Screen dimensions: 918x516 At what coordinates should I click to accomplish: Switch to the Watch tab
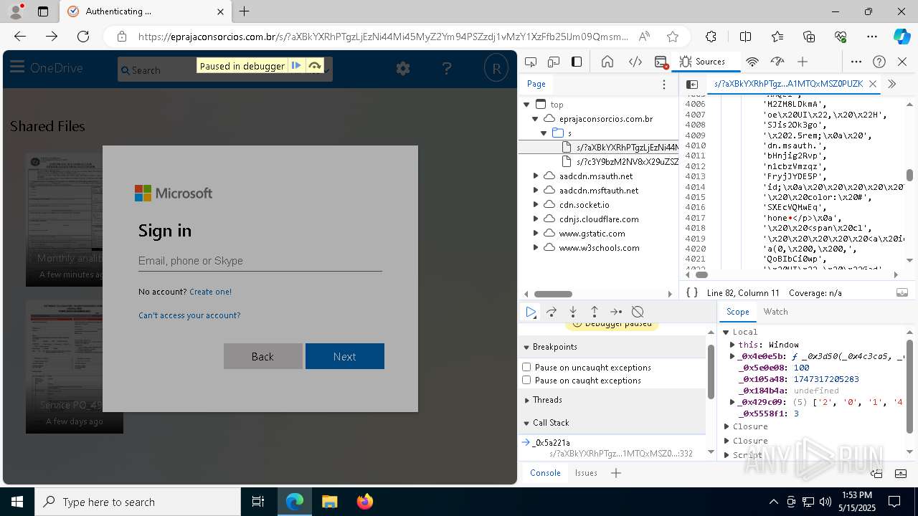pyautogui.click(x=775, y=312)
